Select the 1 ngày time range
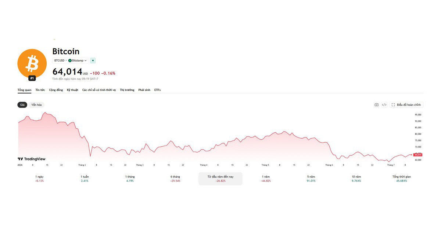 coord(39,179)
